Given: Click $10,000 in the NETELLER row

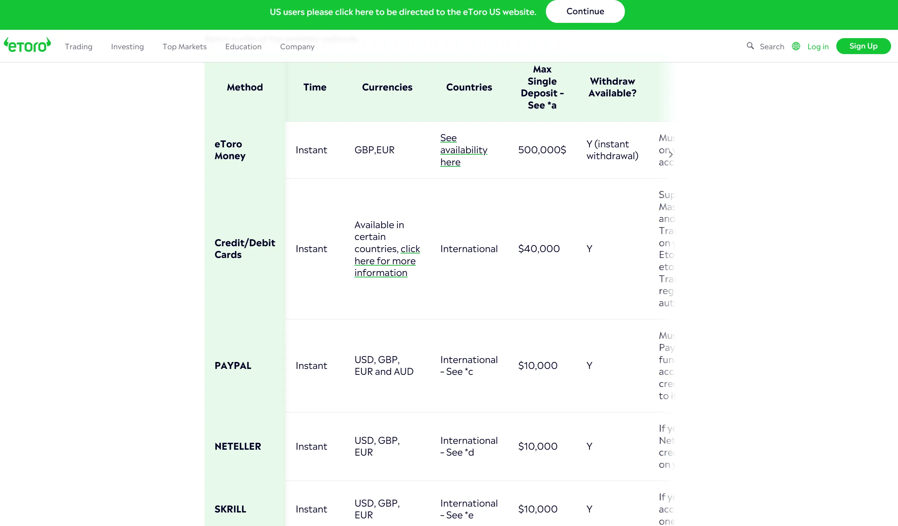Looking at the screenshot, I should (x=538, y=446).
